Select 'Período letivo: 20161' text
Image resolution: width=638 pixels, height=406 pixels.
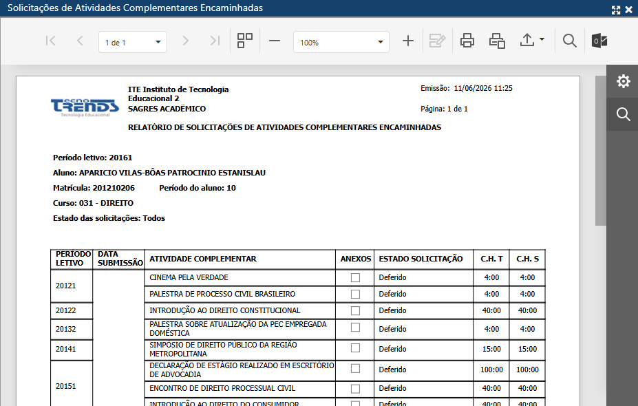click(x=92, y=158)
